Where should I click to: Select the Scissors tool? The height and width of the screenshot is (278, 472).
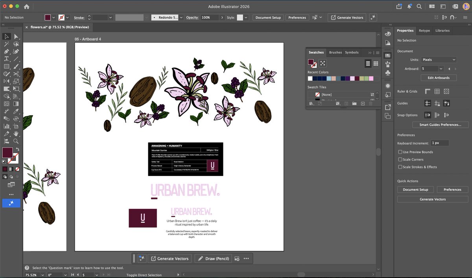pos(16,73)
